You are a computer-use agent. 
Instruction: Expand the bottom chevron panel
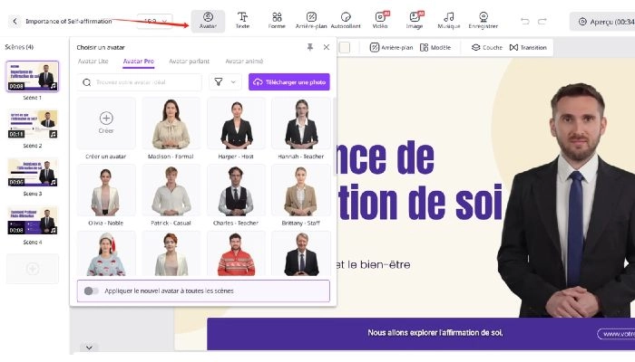(89, 348)
